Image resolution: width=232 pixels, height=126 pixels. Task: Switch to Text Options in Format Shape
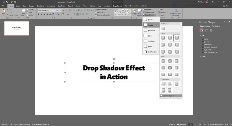click(x=216, y=26)
